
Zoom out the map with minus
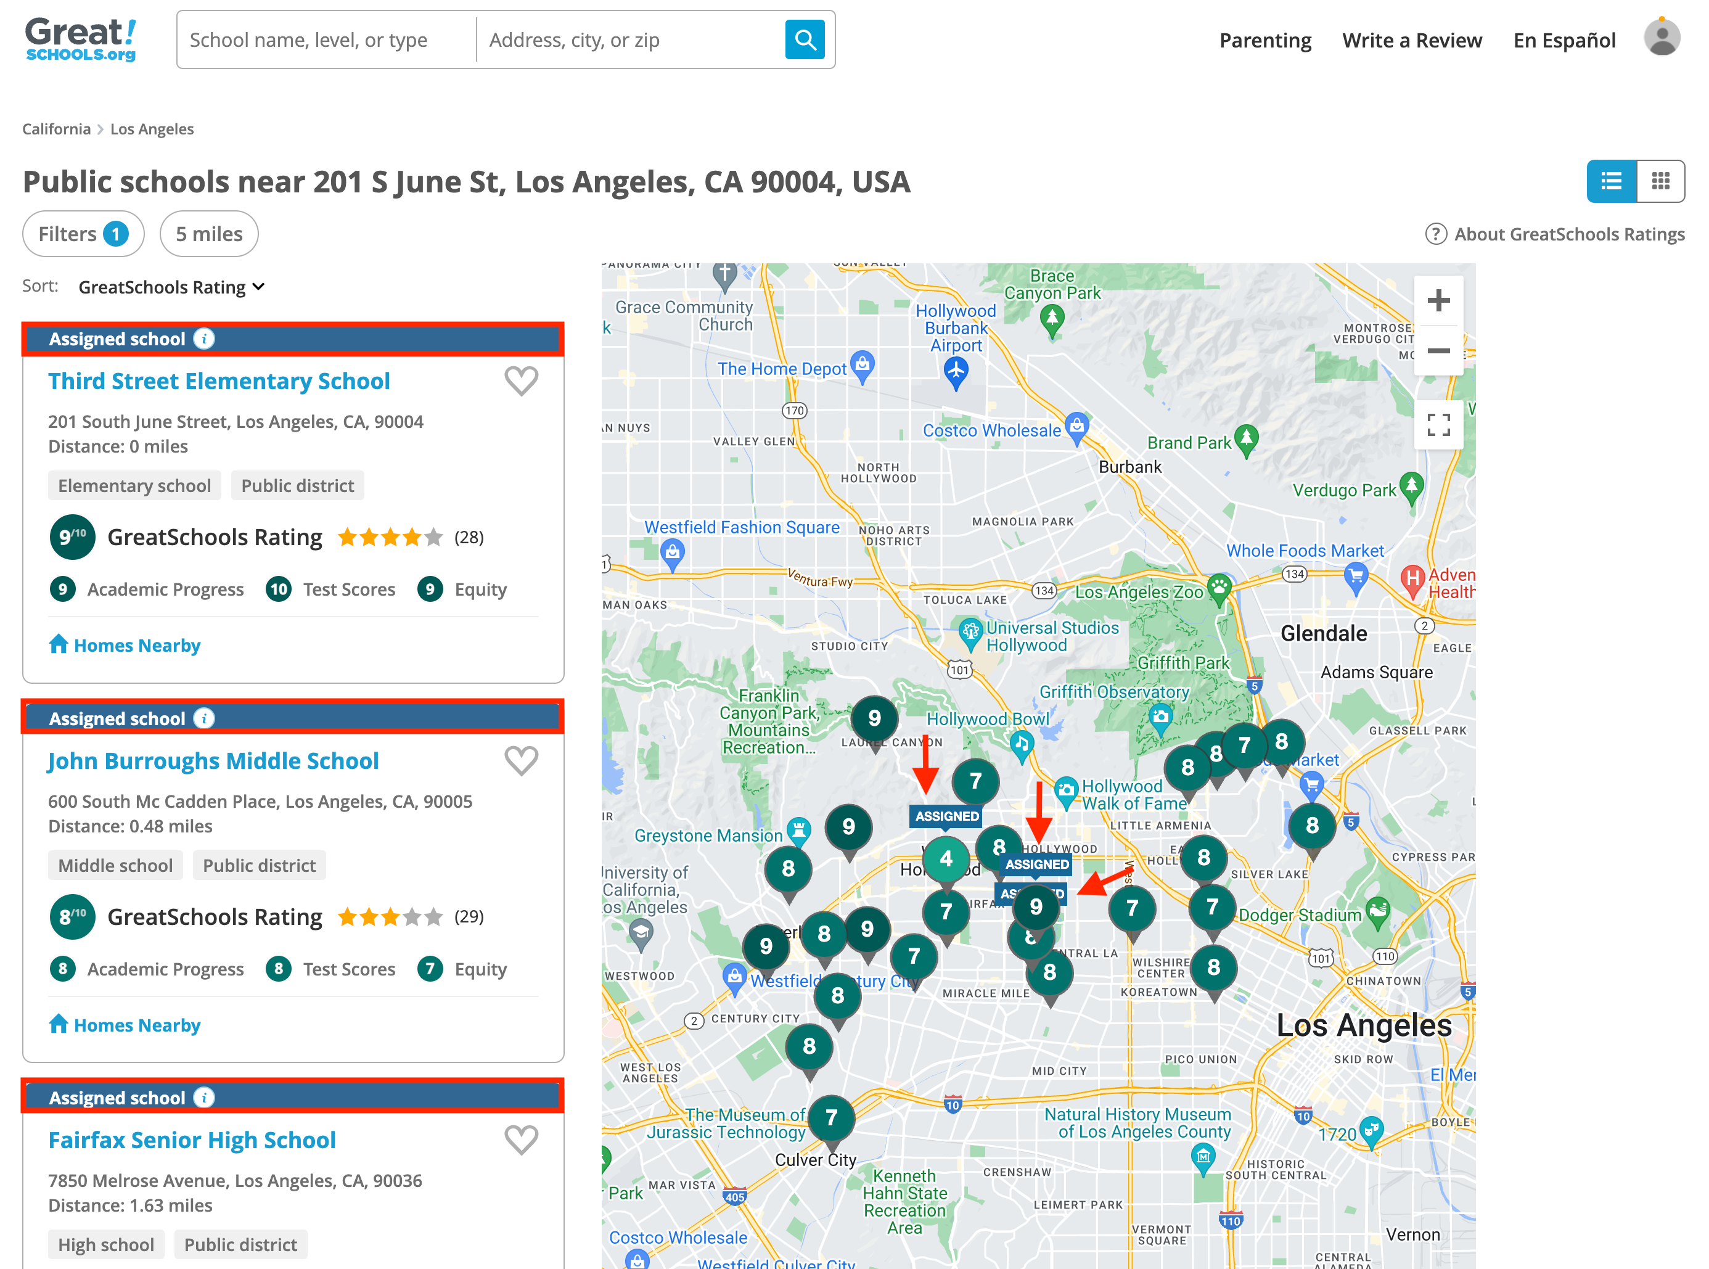pyautogui.click(x=1438, y=351)
